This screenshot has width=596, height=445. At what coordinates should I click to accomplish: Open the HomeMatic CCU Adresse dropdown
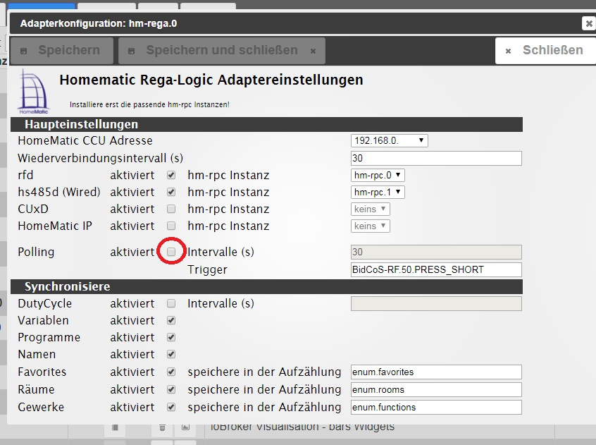(x=389, y=141)
